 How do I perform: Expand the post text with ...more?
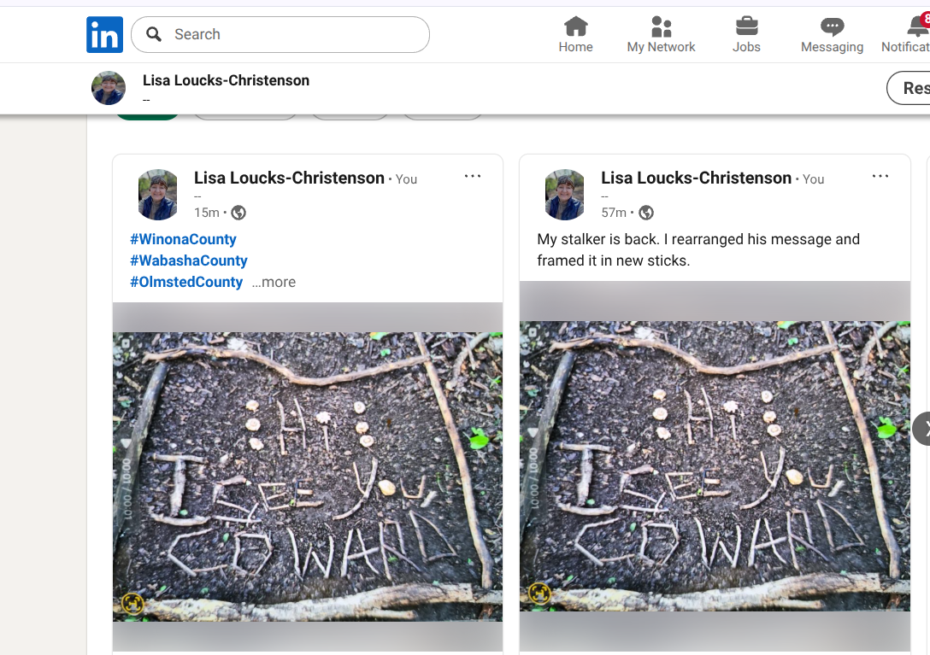[x=274, y=282]
